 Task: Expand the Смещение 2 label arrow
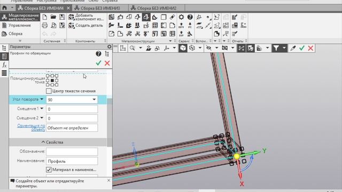tap(42, 118)
